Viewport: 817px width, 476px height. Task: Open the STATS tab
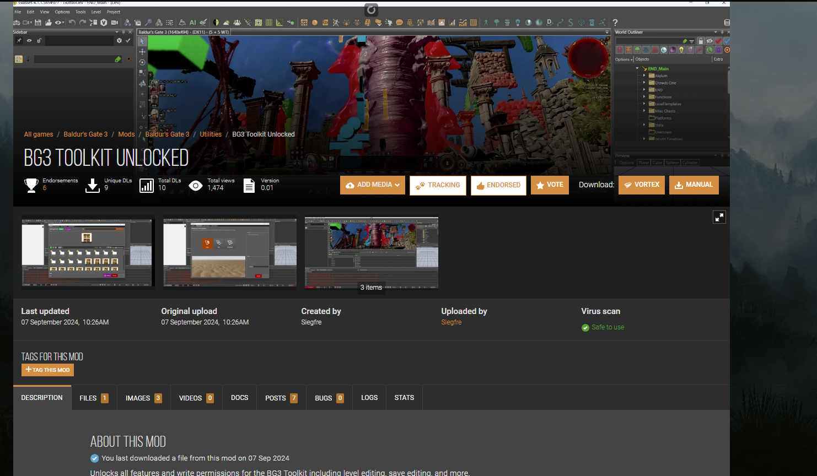[x=404, y=398]
